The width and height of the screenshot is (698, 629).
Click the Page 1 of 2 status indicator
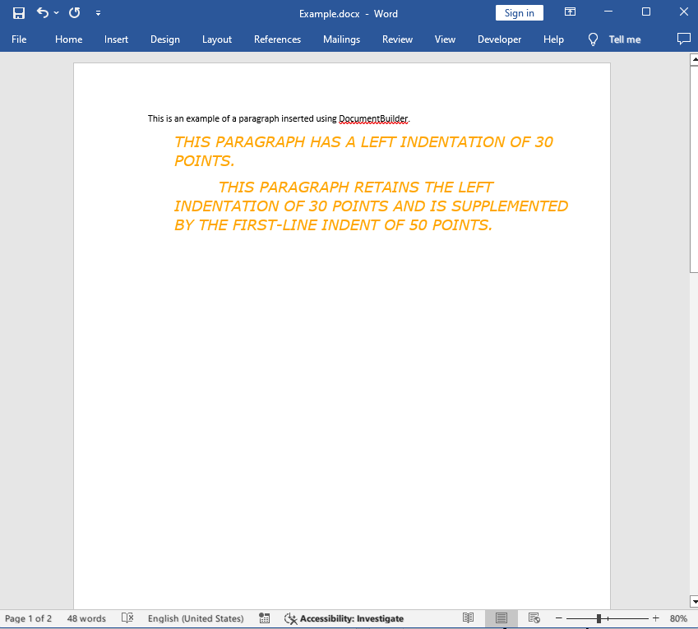tap(28, 618)
